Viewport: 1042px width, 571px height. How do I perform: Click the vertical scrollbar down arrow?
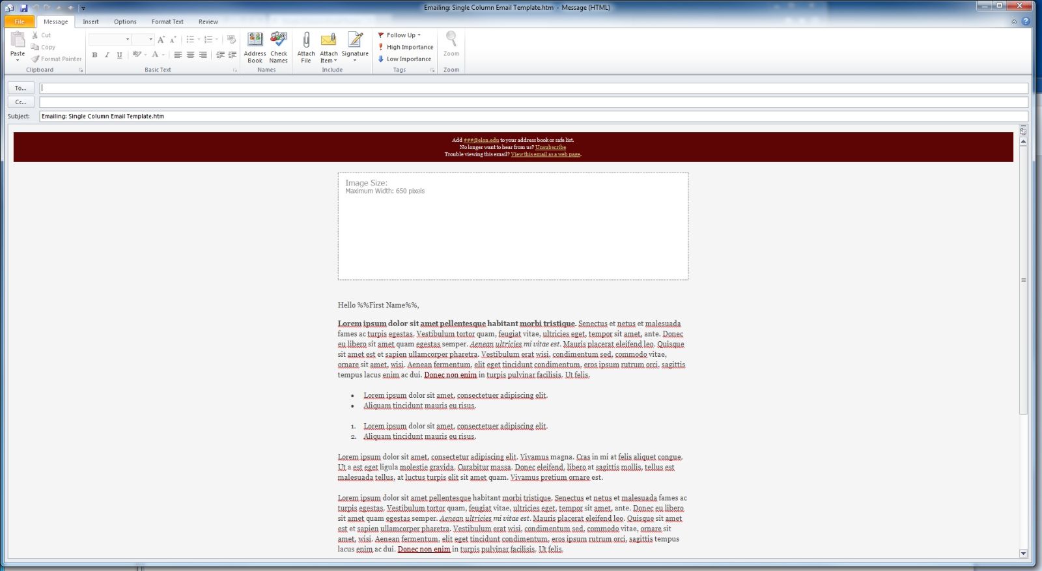[1023, 553]
